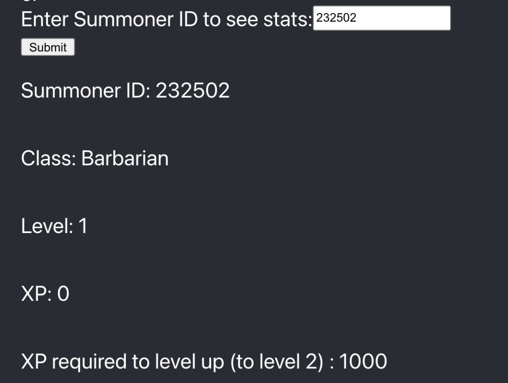Click the 'Summoner ID:' label in results
Screen dimensions: 508x383
tap(86, 90)
